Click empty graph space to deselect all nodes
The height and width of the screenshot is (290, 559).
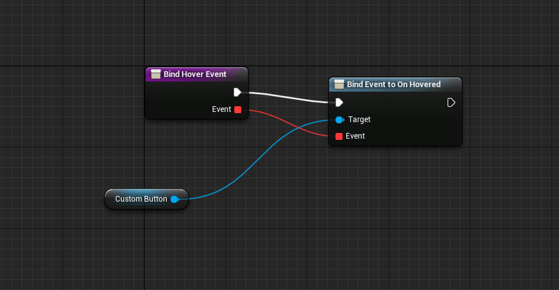414,223
